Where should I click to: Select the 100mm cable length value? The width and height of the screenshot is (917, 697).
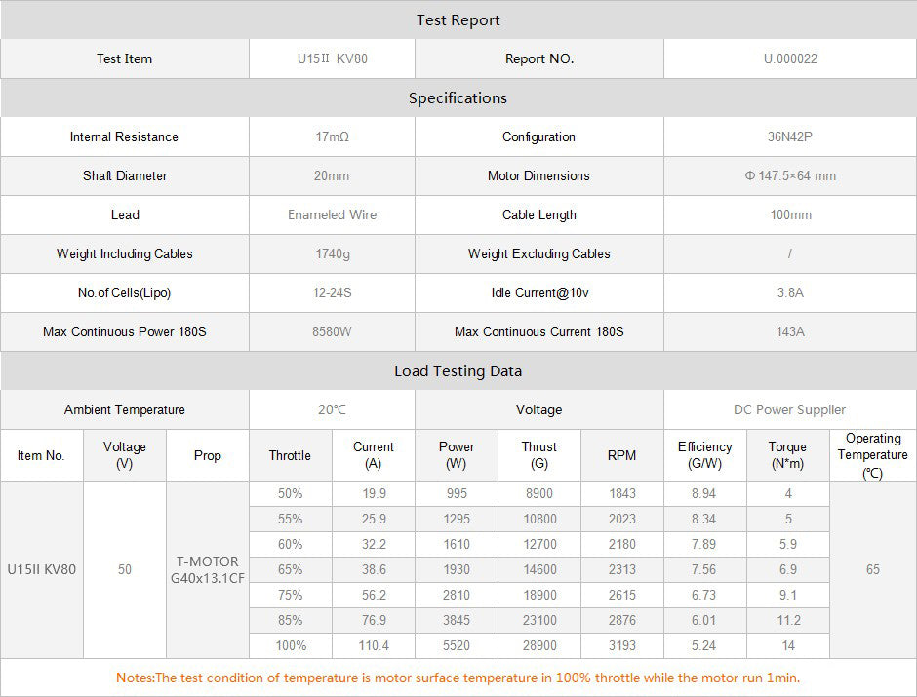790,215
